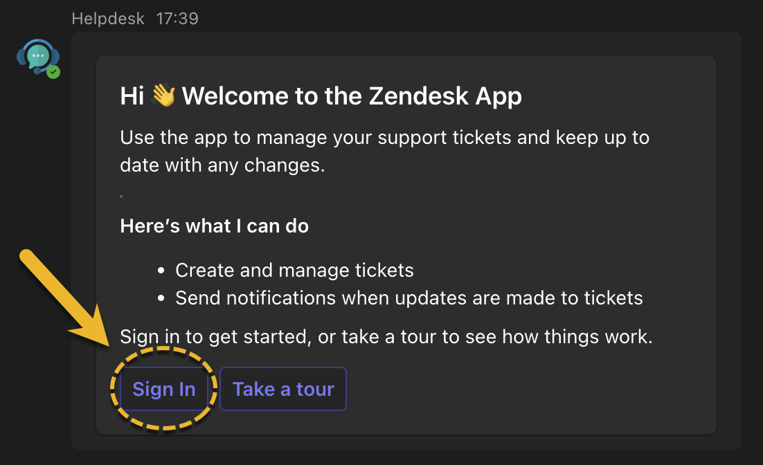Click the Take a tour button label text
Image resolution: width=763 pixels, height=465 pixels.
pos(282,389)
